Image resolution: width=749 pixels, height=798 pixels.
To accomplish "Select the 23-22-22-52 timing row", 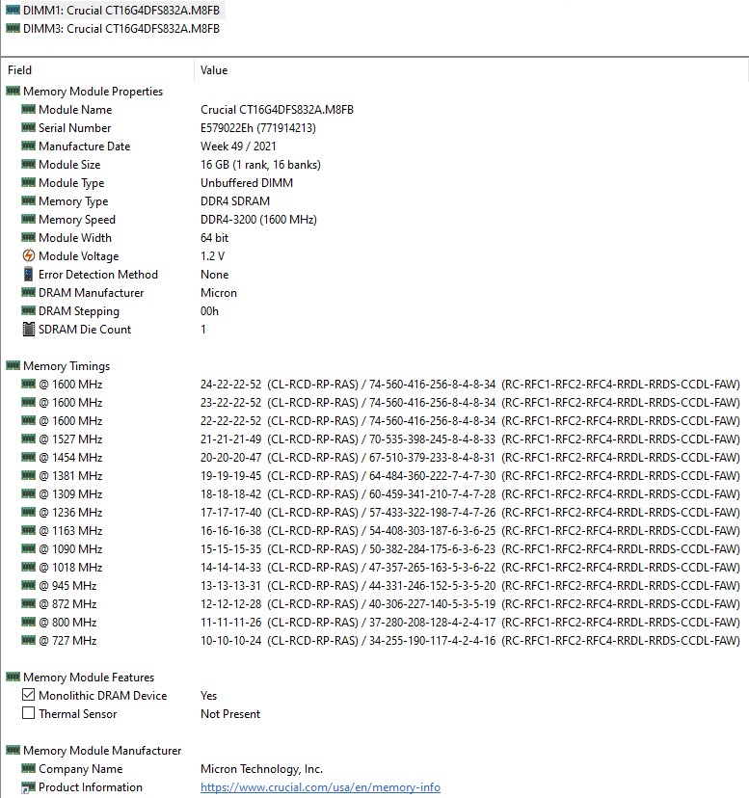I will point(470,403).
